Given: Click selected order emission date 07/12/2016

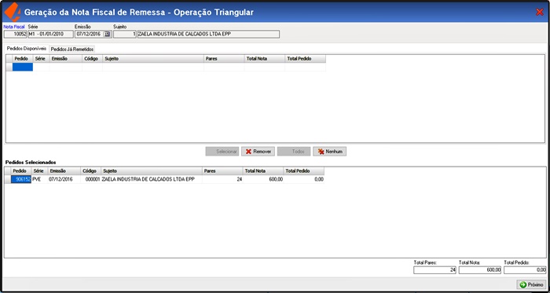Looking at the screenshot, I should point(64,179).
